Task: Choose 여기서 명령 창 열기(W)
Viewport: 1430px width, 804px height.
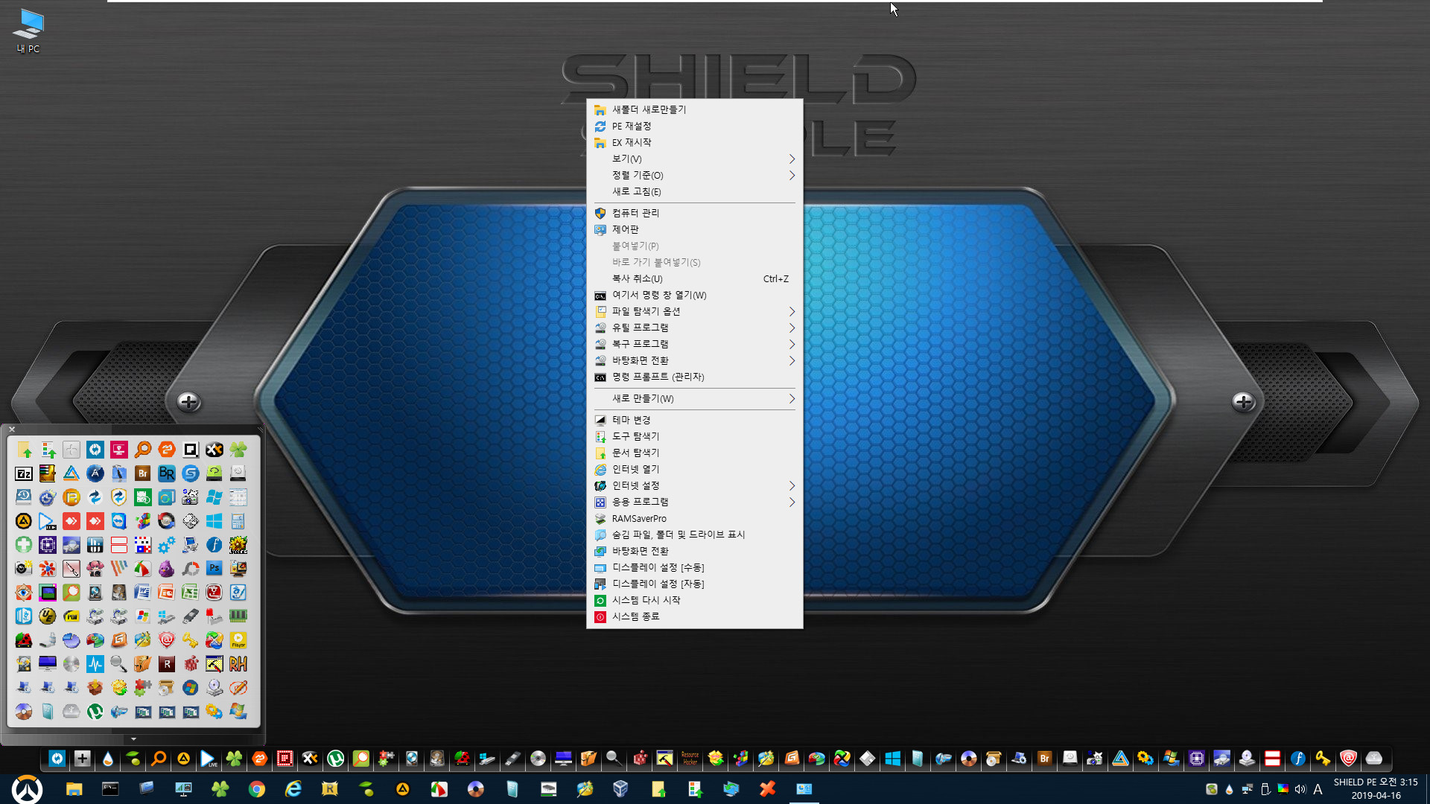Action: (695, 295)
